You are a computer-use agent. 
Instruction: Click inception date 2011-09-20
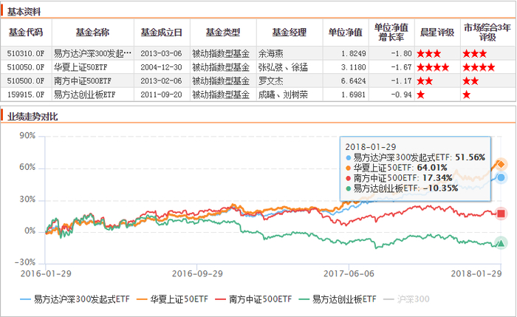161,95
